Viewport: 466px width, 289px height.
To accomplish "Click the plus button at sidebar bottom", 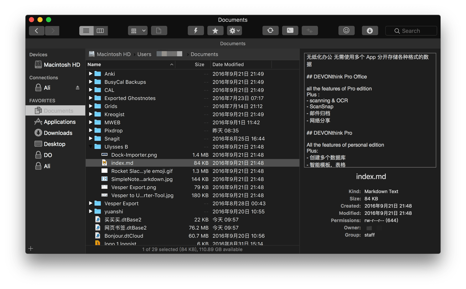I will coord(31,249).
